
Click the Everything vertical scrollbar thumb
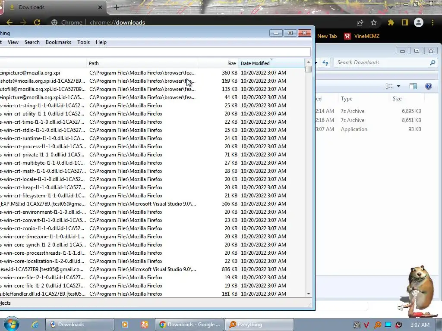(x=308, y=69)
